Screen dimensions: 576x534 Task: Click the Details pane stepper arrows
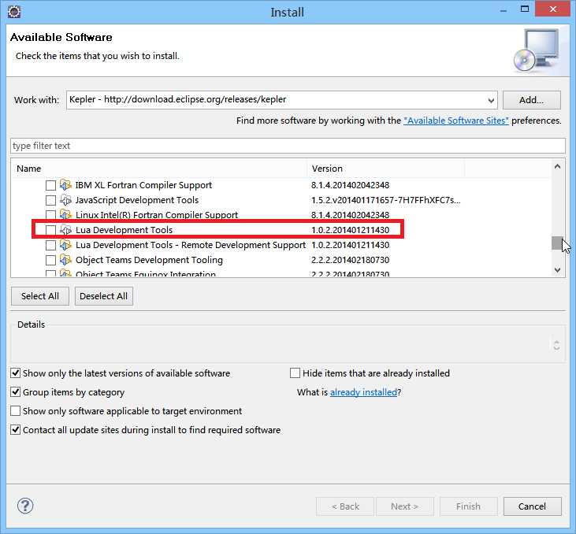(556, 345)
